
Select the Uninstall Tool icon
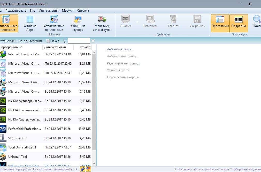(3, 157)
